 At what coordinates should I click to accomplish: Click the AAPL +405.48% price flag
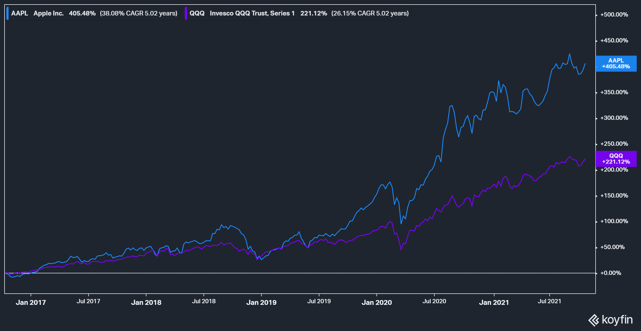point(616,64)
